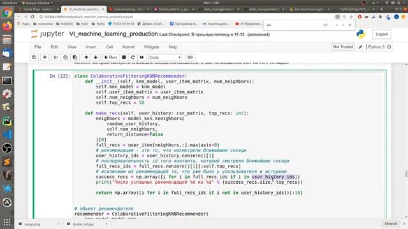The height and width of the screenshot is (229, 408).
Task: Close the VI_machine_learning tab
Action: (103, 9)
